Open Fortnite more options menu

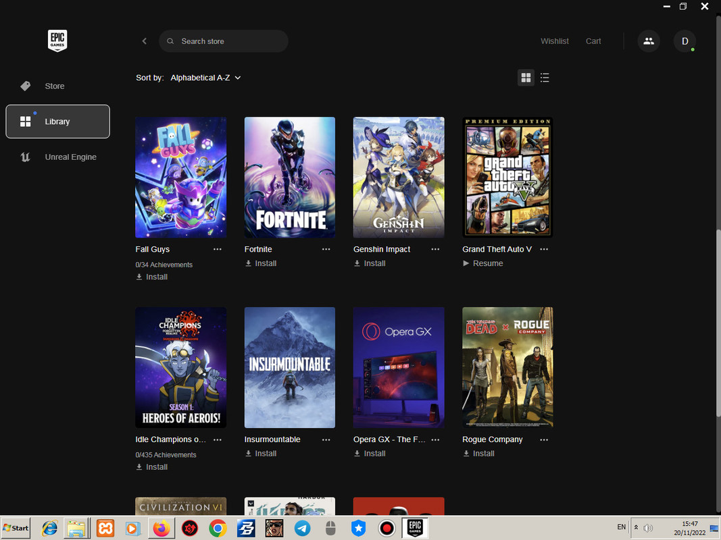point(326,249)
